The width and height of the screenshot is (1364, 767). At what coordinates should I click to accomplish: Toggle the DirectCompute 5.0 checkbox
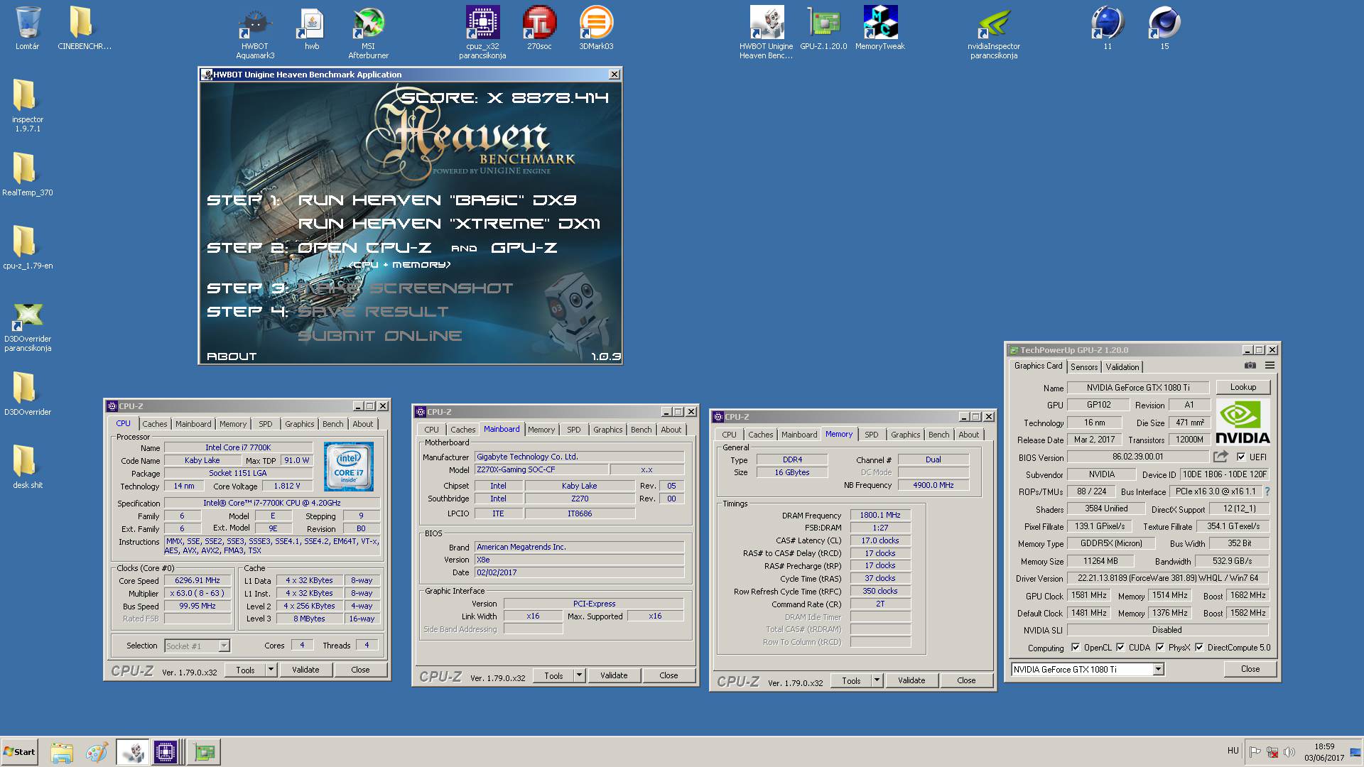pos(1199,648)
